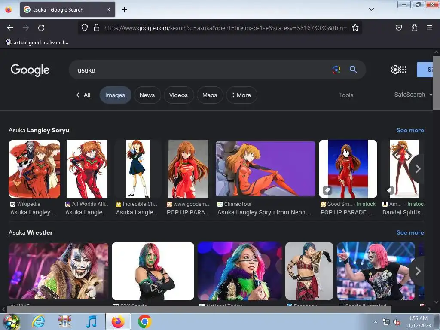Open a new tab with the plus button
Viewport: 440px width, 330px height.
[124, 10]
